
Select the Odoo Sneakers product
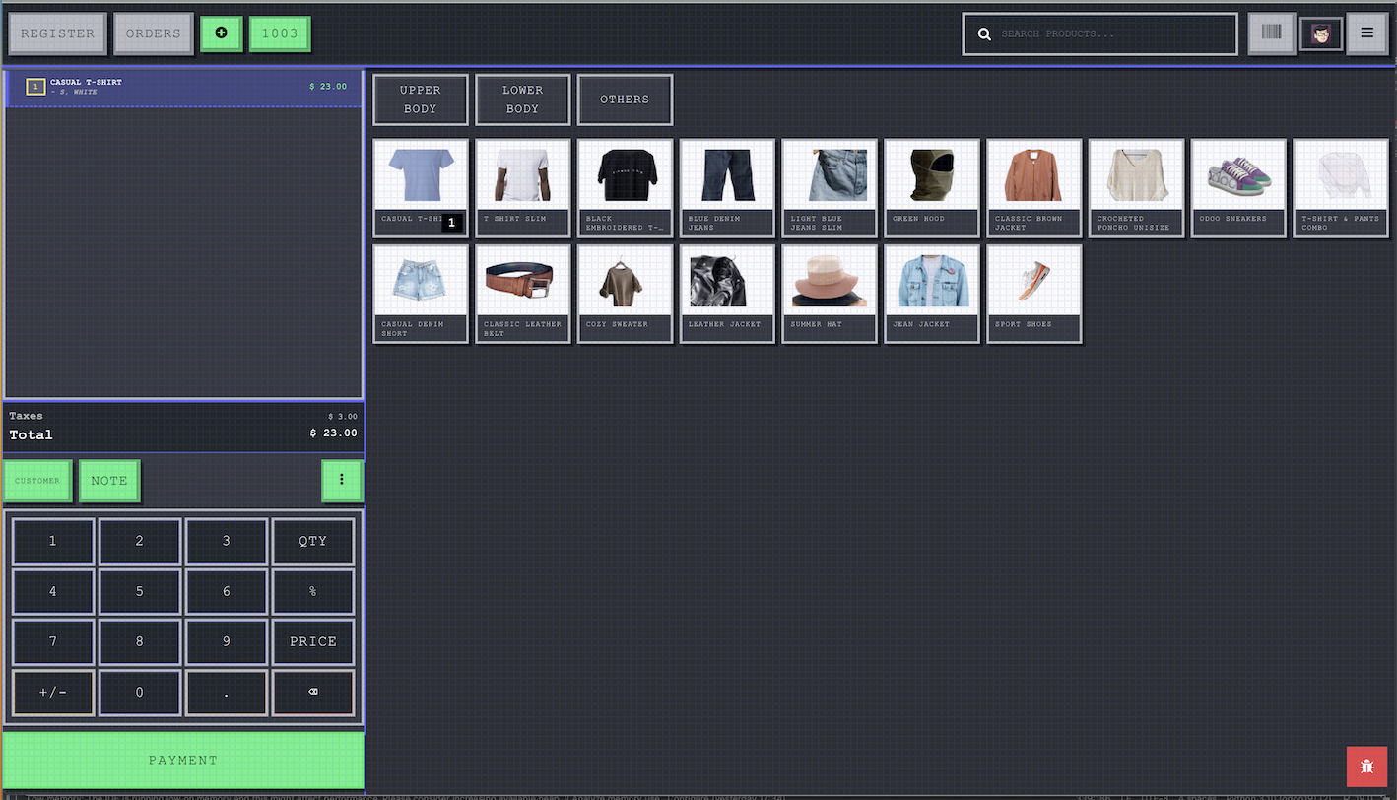click(1238, 187)
